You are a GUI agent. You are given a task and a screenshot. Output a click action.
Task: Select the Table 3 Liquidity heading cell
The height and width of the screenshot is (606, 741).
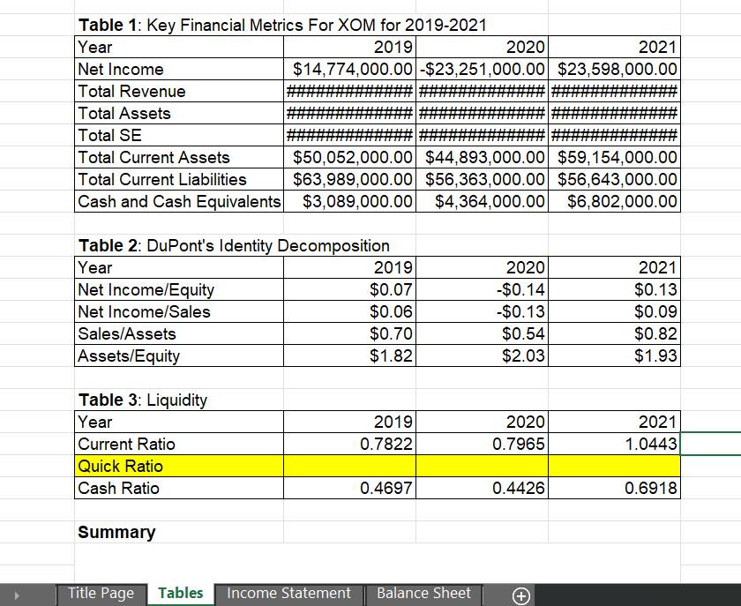(132, 400)
